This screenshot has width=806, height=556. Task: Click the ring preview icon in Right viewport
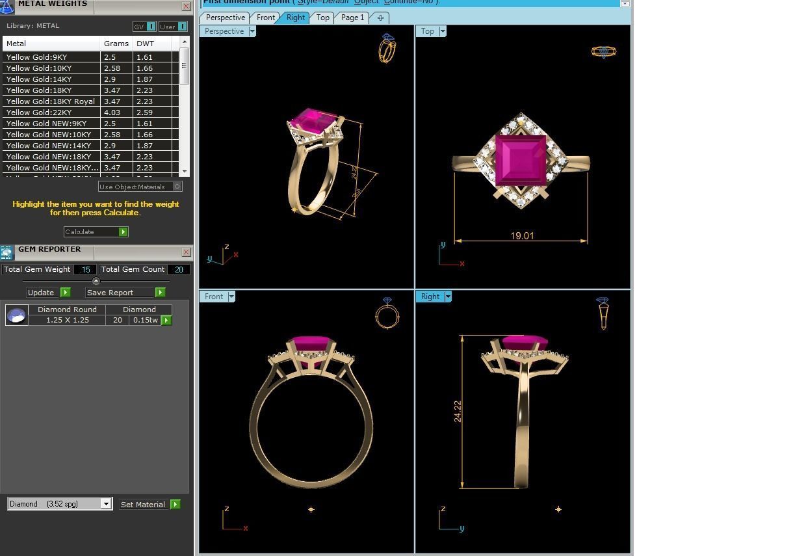[603, 313]
